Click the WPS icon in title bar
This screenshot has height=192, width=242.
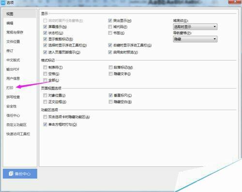[3, 2]
